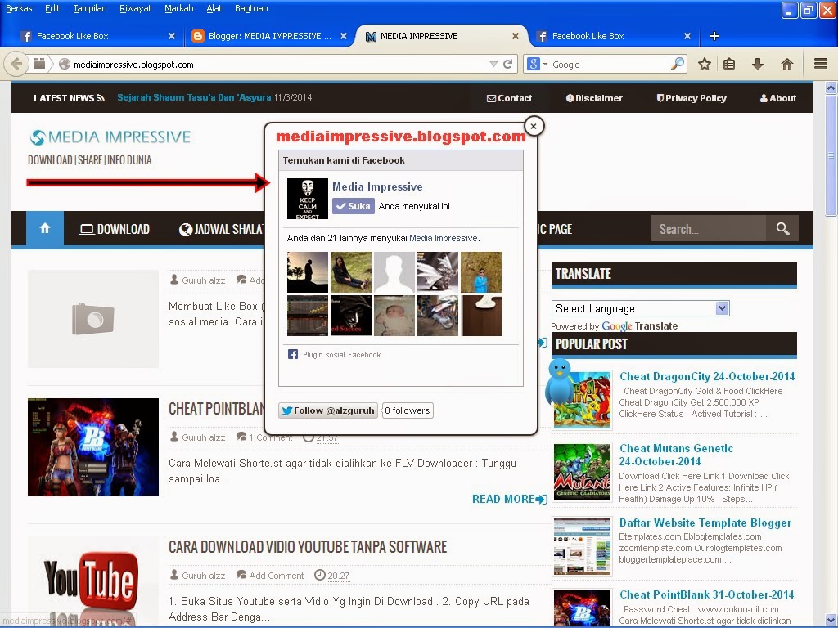Click the Follow @alzguruh Twitter button
The height and width of the screenshot is (628, 838).
point(328,410)
